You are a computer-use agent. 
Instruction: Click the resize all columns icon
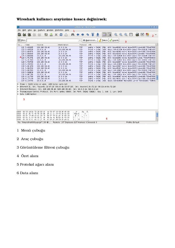pos(131,35)
